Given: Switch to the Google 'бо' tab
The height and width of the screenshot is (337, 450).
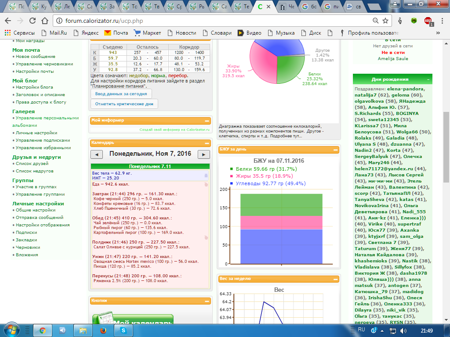Looking at the screenshot, I should pos(309,6).
